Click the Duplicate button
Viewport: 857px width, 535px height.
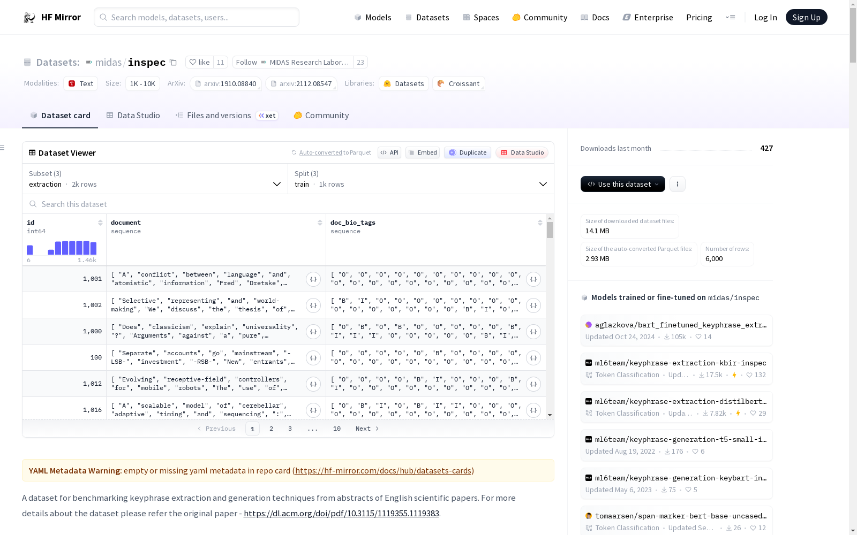pyautogui.click(x=468, y=152)
